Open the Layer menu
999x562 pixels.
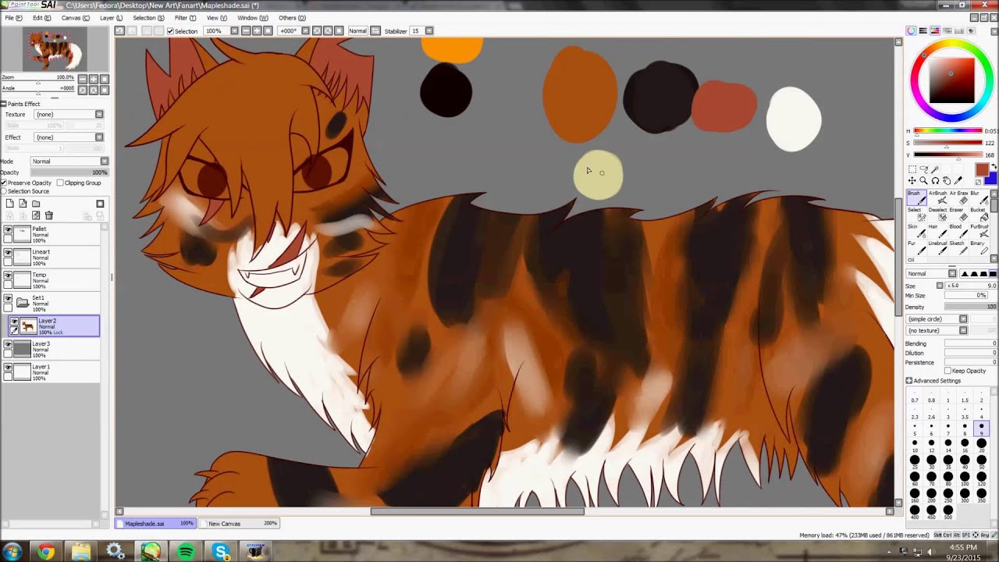pyautogui.click(x=111, y=18)
